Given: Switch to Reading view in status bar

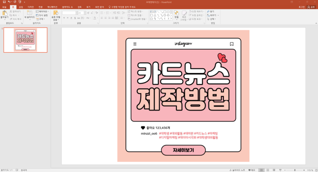Looking at the screenshot, I should [274, 170].
